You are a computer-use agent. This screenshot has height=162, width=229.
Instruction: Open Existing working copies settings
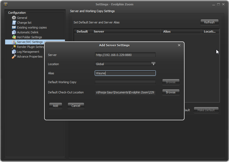point(32,27)
